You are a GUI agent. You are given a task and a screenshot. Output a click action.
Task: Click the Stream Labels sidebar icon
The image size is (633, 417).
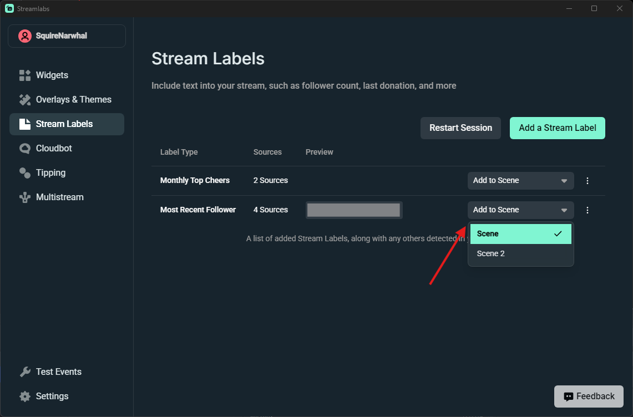(26, 124)
